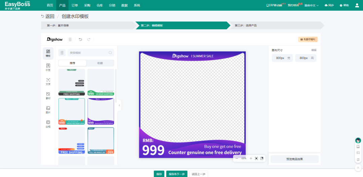Toggle the canvas mini-map icon
The image size is (363, 177).
(262, 159)
